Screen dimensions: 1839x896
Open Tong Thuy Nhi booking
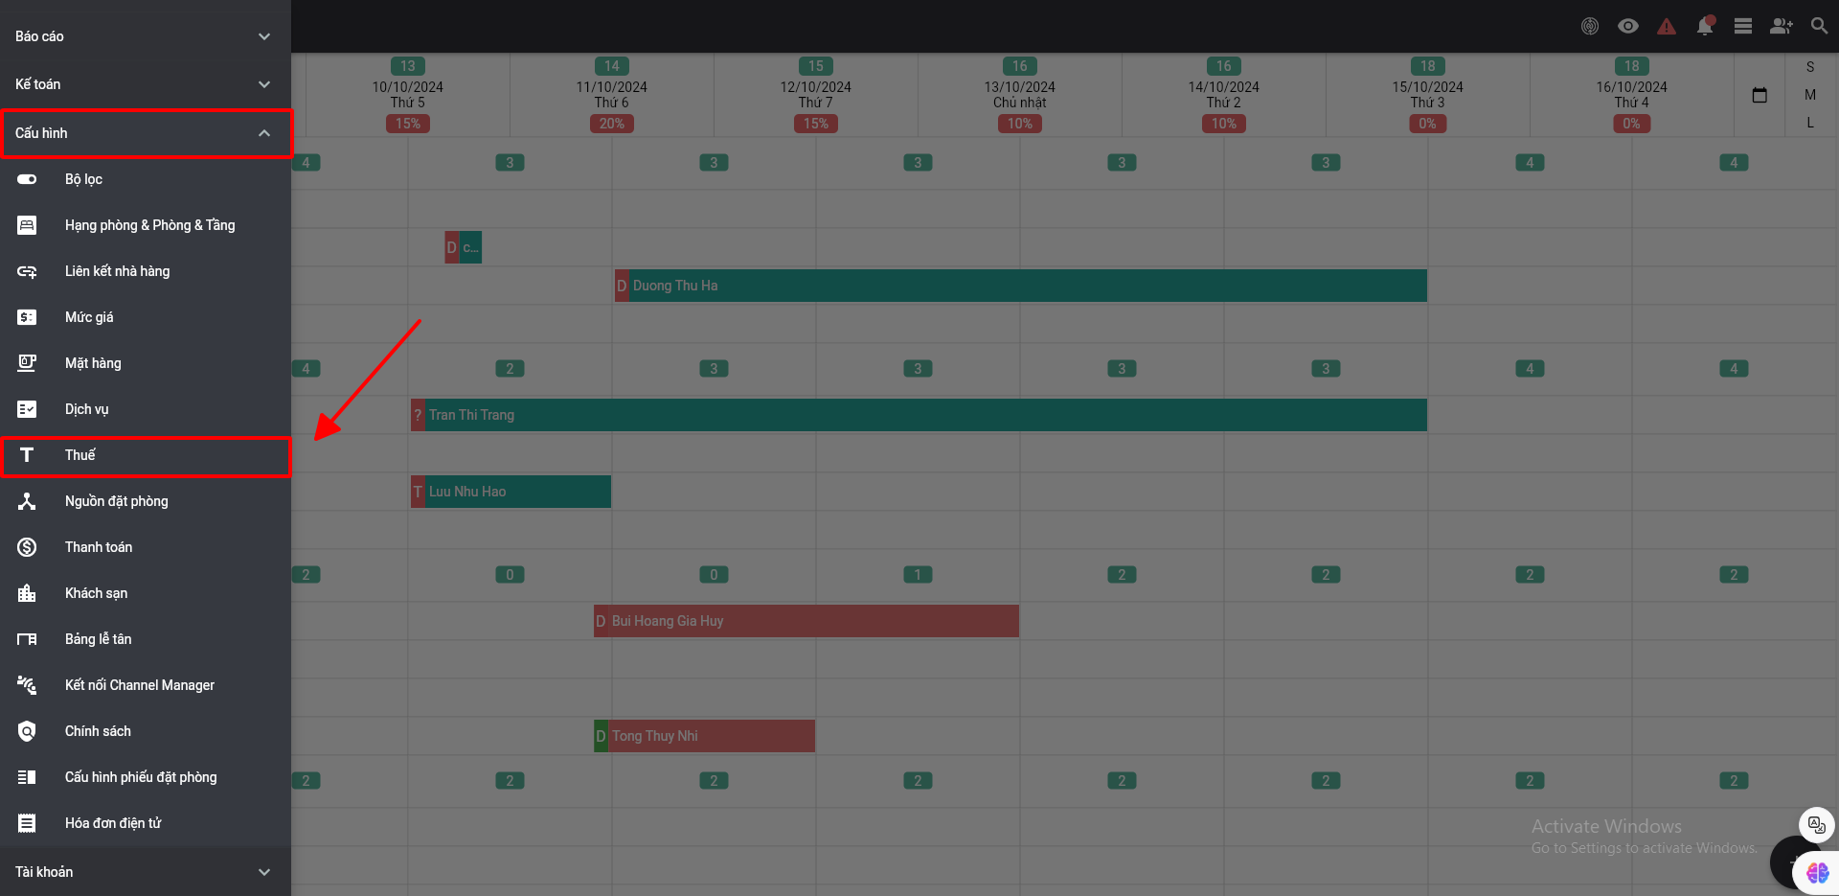click(x=704, y=736)
